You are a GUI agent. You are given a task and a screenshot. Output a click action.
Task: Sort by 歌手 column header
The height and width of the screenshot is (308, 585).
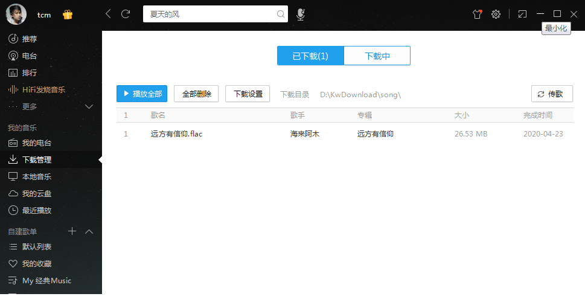pos(298,115)
